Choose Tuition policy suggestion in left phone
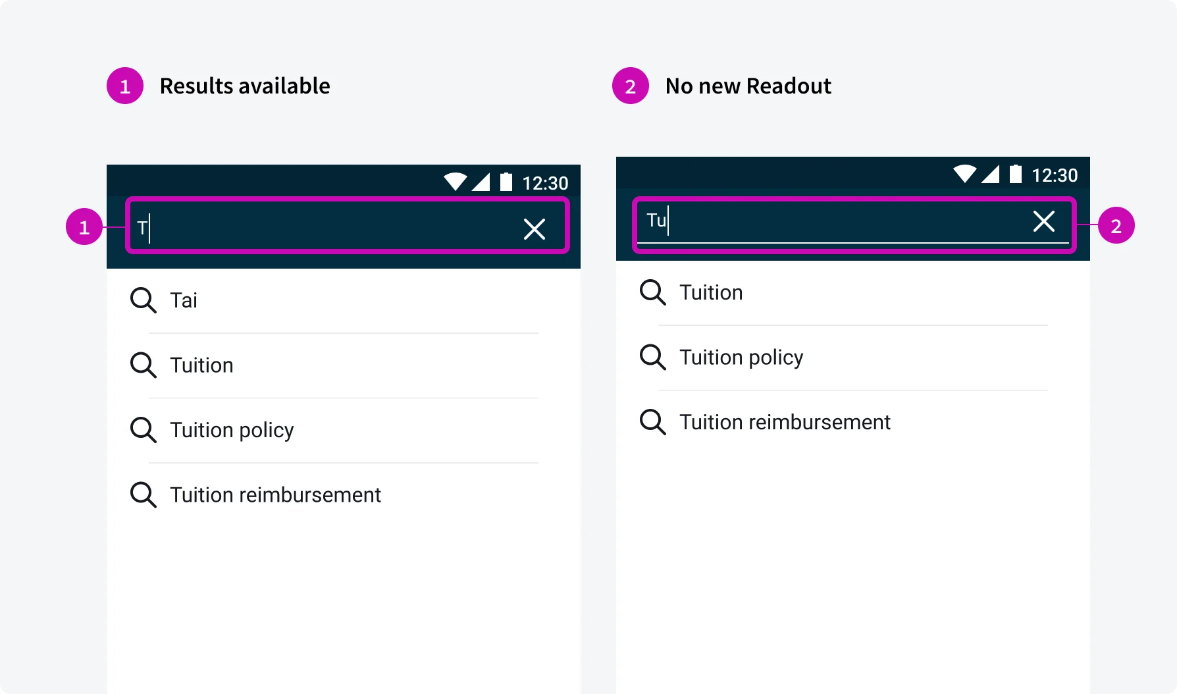 coord(232,430)
